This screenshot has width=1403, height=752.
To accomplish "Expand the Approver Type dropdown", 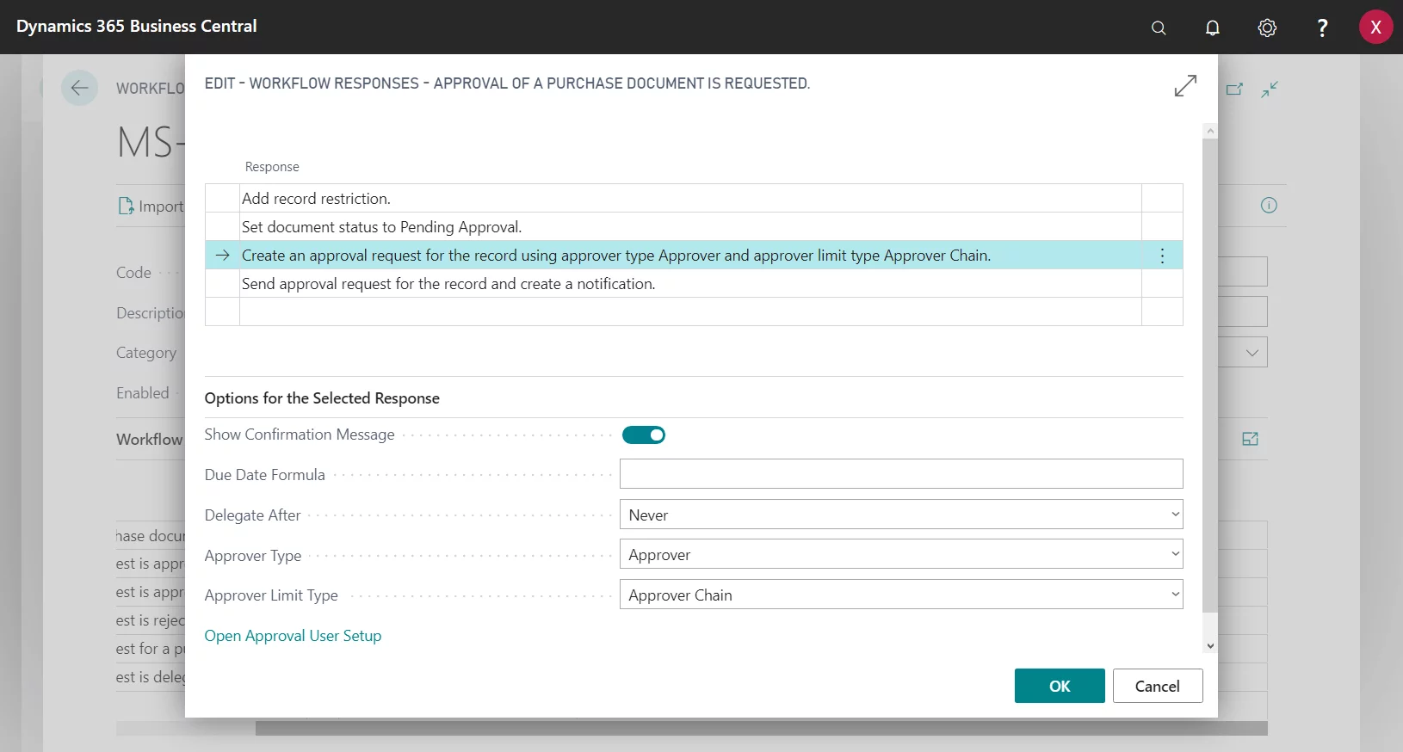I will pyautogui.click(x=900, y=555).
